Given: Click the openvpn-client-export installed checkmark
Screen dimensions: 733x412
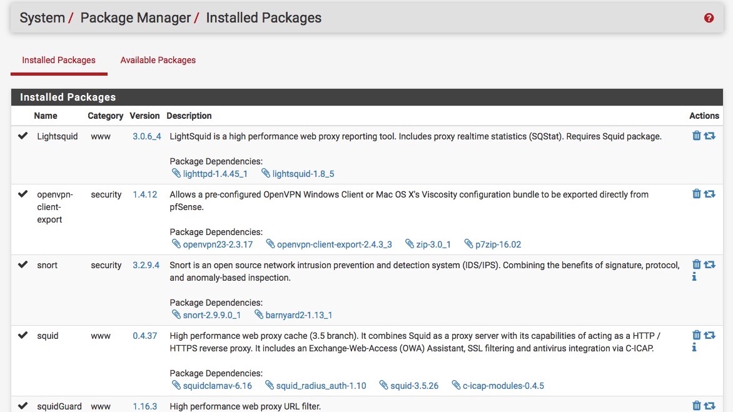Looking at the screenshot, I should pyautogui.click(x=23, y=194).
